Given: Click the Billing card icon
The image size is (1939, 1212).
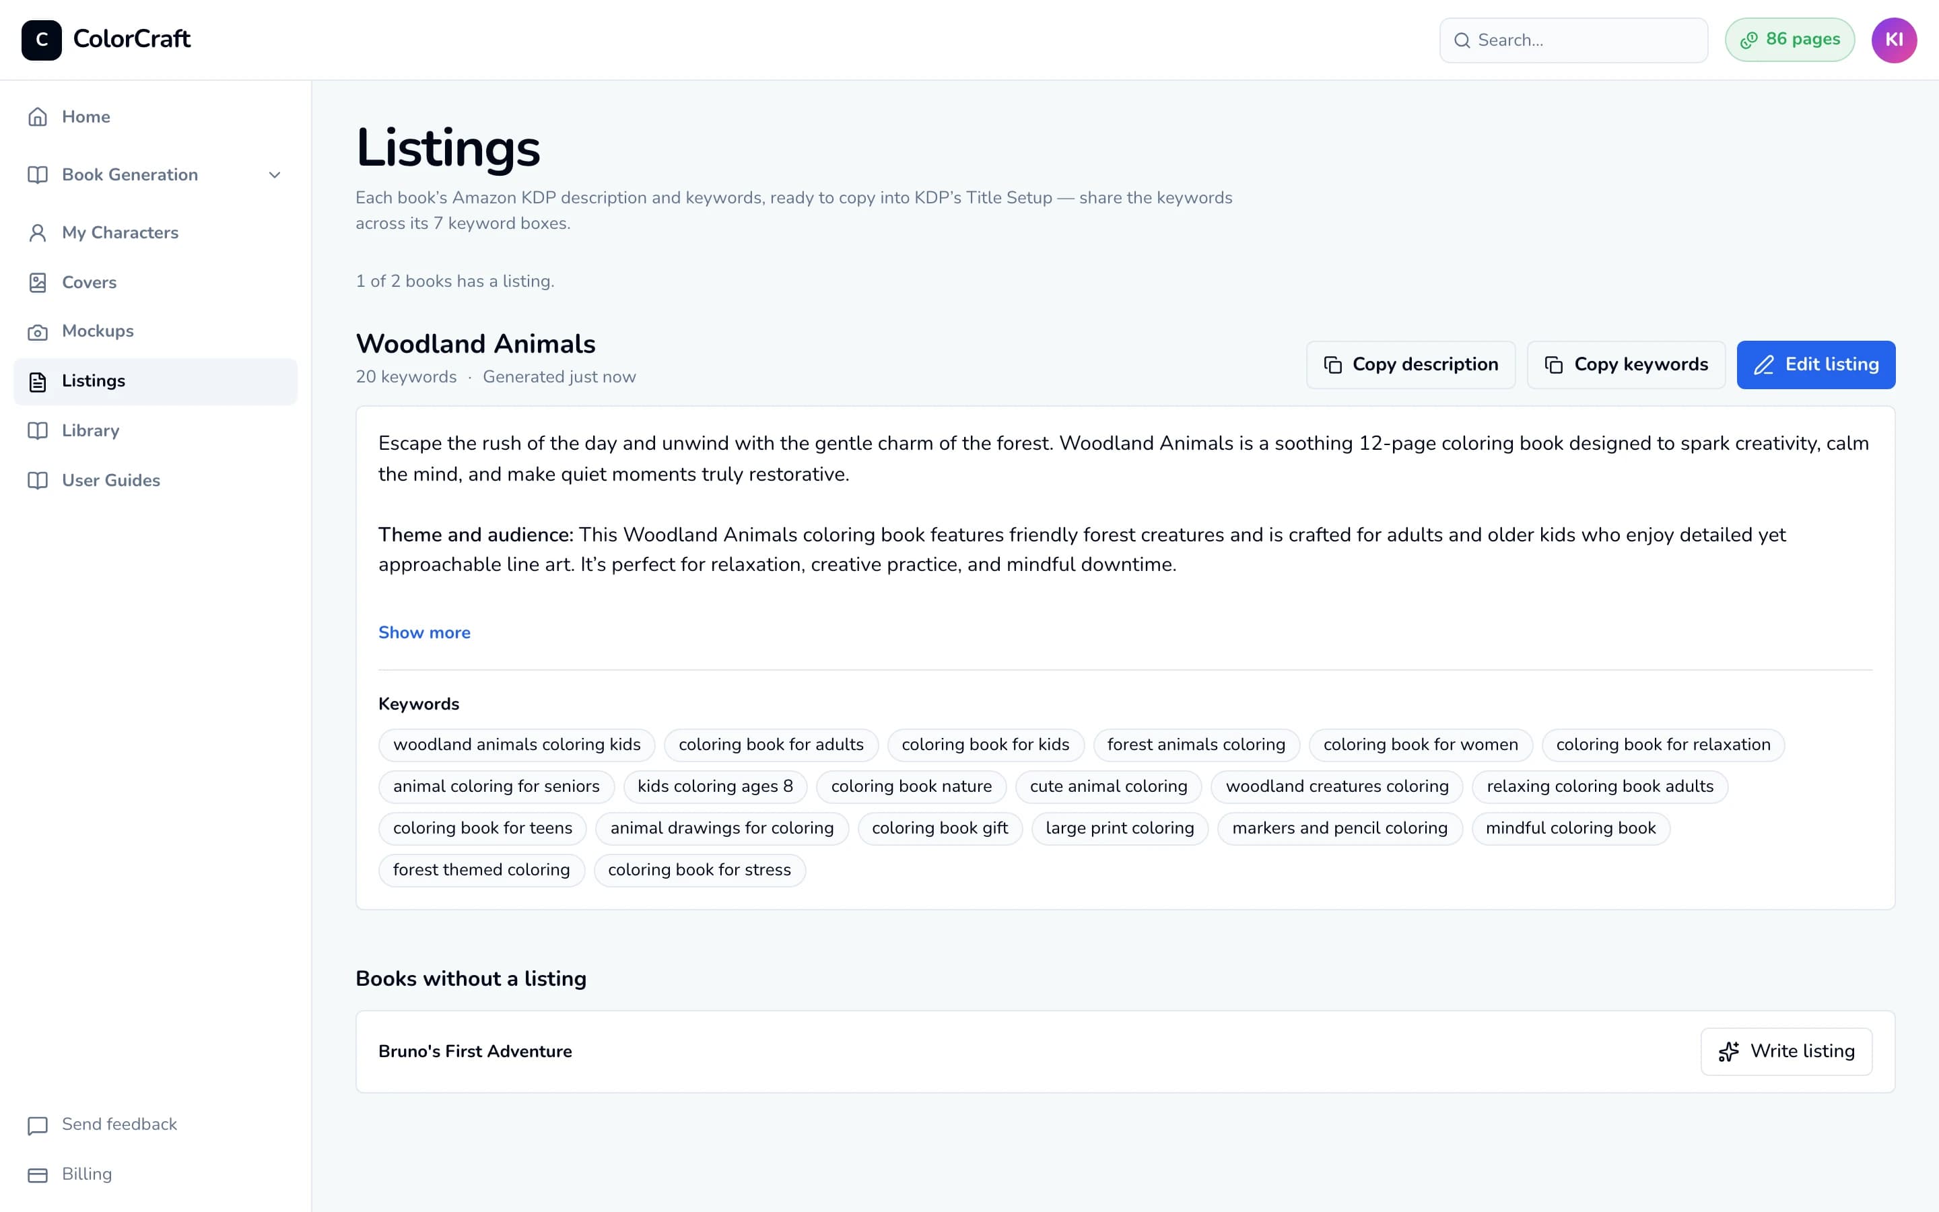Looking at the screenshot, I should pos(38,1175).
